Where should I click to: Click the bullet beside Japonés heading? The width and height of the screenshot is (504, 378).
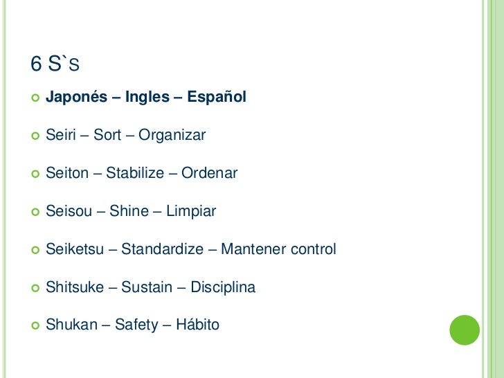coord(35,98)
